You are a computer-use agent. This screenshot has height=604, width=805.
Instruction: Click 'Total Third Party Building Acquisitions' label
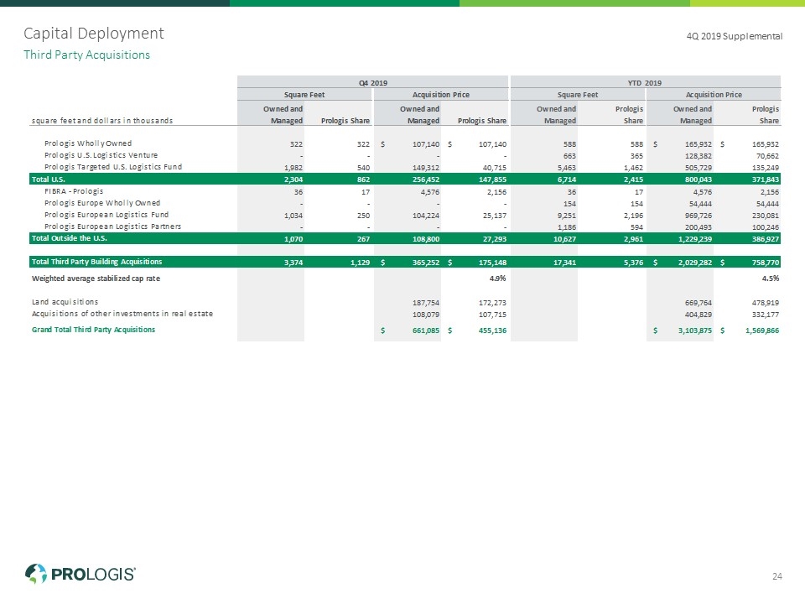tap(96, 262)
